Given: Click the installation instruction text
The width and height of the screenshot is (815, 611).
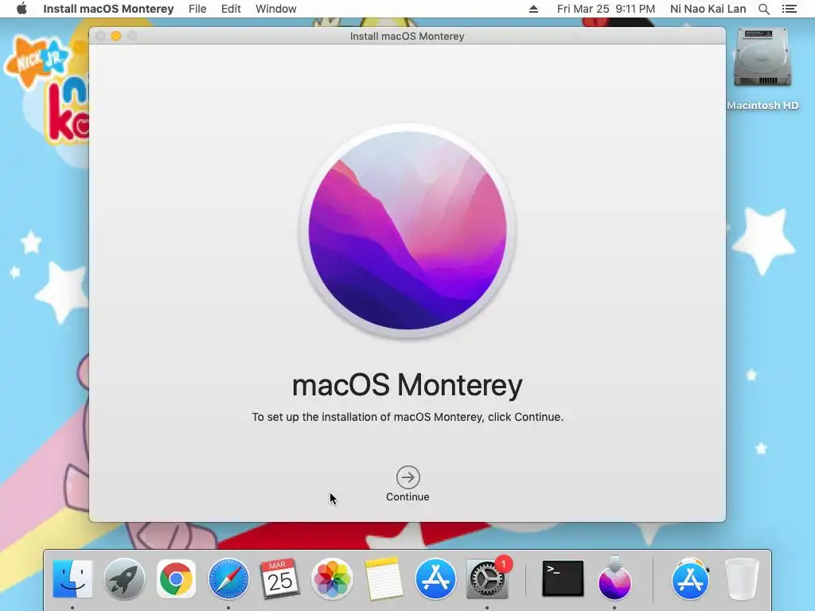Looking at the screenshot, I should tap(407, 417).
